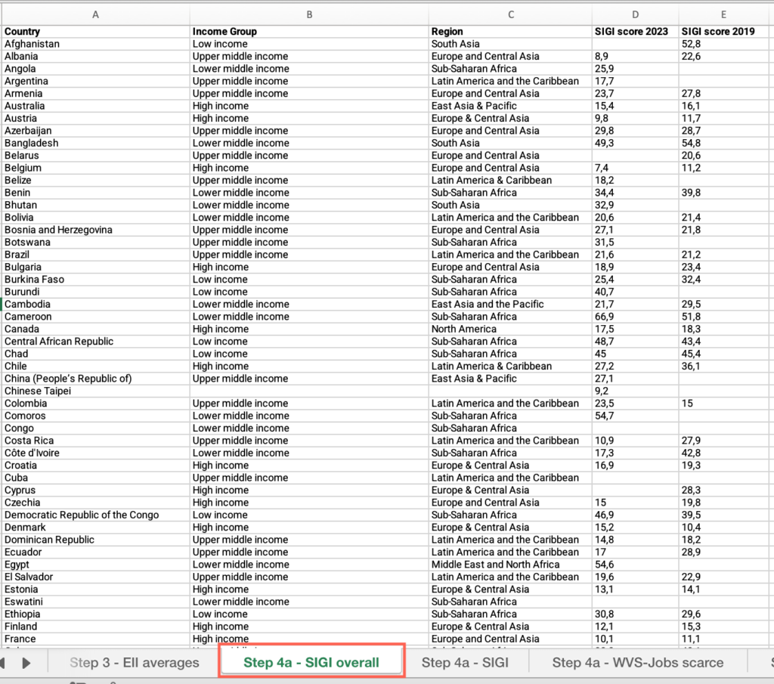774x684 pixels.
Task: Open the Step 4a - WVS-Jobs scarce tab
Action: [638, 662]
